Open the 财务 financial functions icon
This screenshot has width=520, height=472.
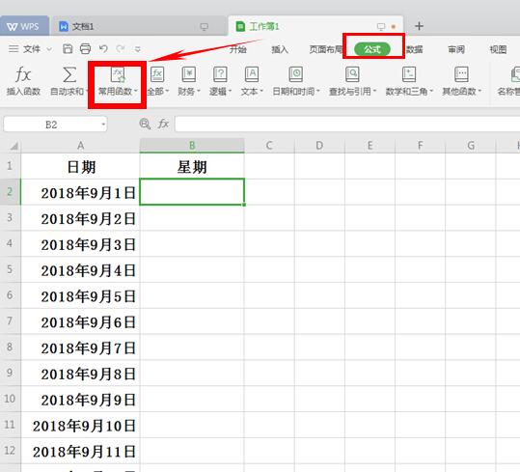(189, 74)
